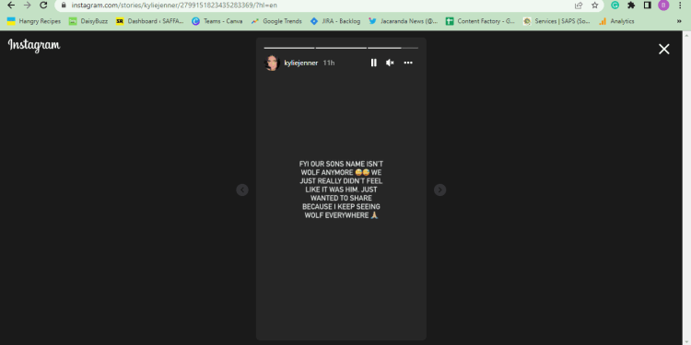
Task: Open the Teams - Canva bookmark
Action: click(x=217, y=21)
